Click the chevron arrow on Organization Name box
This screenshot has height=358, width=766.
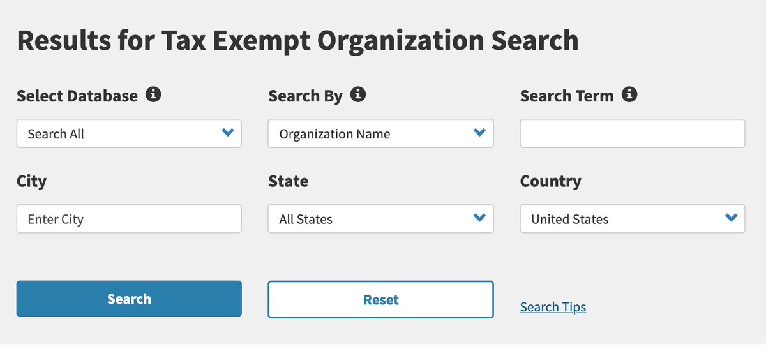479,133
